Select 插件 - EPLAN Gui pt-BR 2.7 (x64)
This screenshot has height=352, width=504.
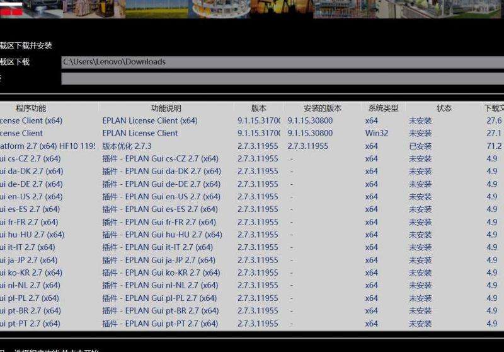pyautogui.click(x=161, y=310)
